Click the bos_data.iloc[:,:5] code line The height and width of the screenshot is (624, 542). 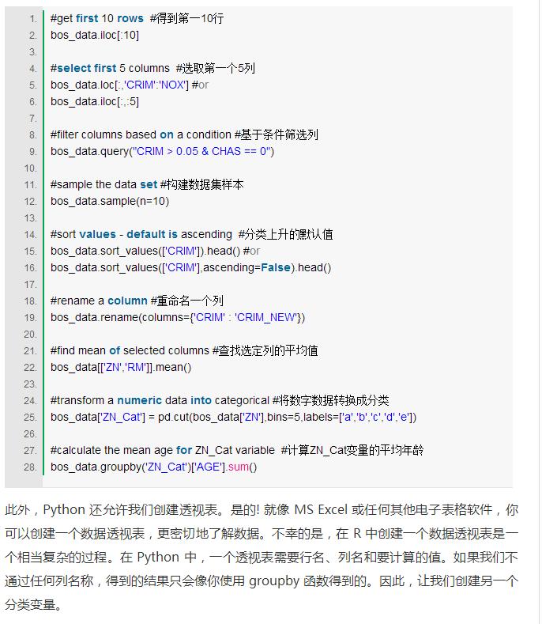(x=95, y=101)
